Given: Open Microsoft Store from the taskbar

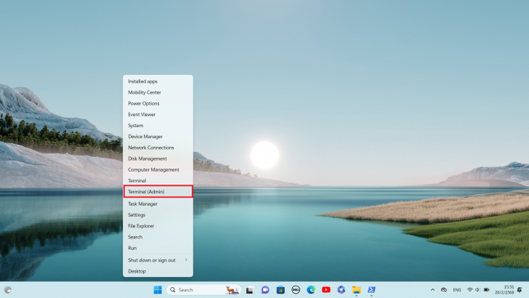Looking at the screenshot, I should [280, 289].
